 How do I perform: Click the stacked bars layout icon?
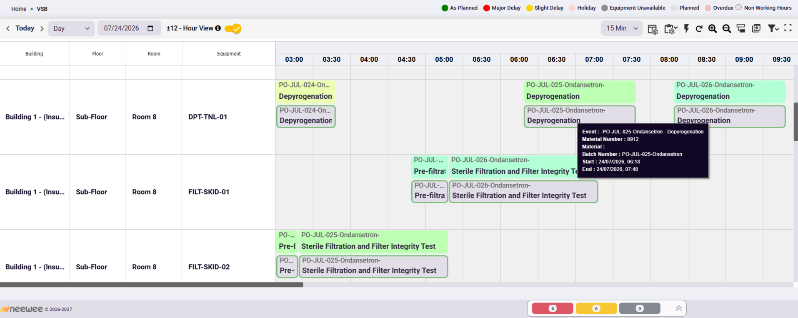coord(741,28)
